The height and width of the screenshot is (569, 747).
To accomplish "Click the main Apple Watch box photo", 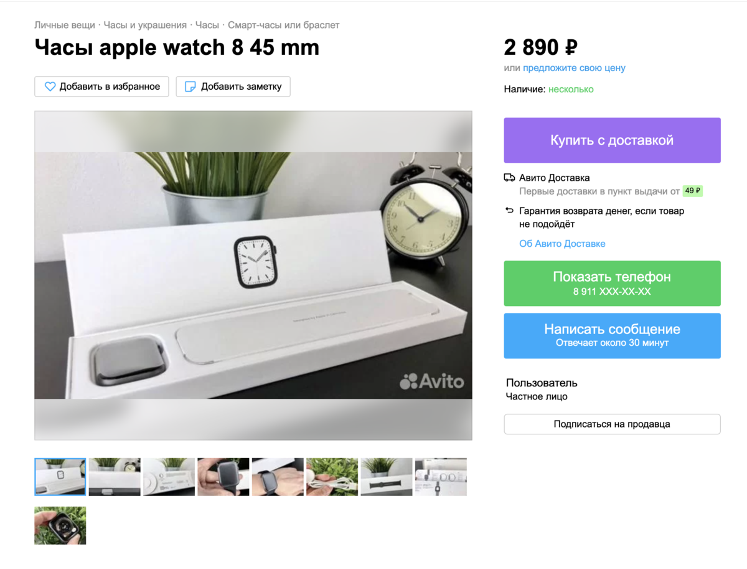I will coord(253,275).
